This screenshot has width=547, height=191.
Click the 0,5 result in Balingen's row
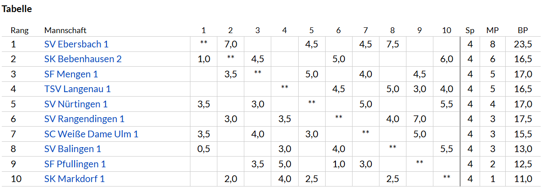[x=203, y=149]
